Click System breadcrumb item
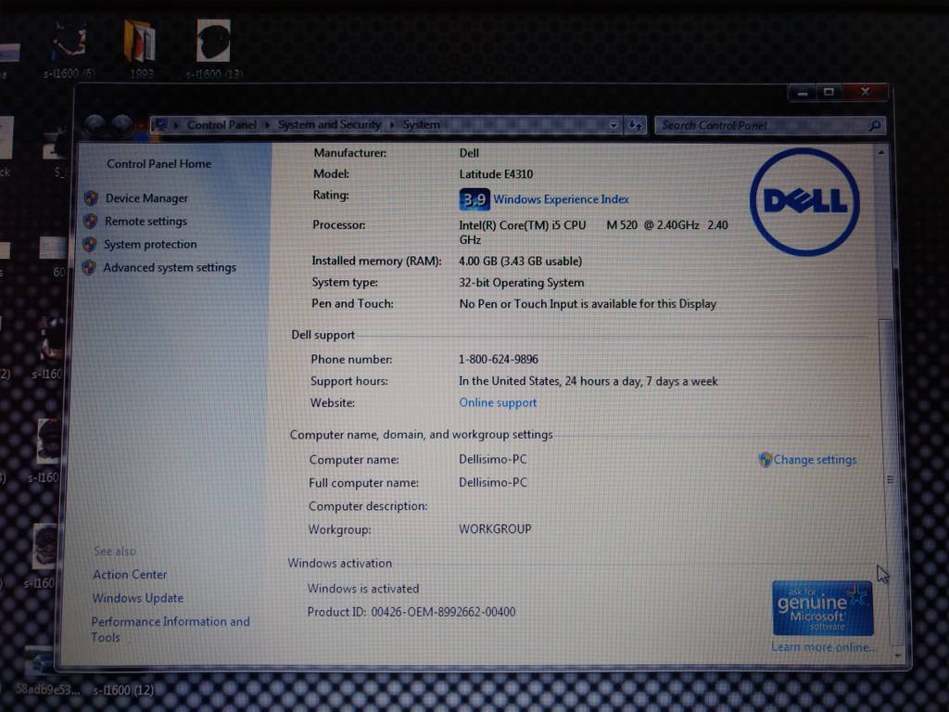The image size is (949, 712). click(x=422, y=125)
